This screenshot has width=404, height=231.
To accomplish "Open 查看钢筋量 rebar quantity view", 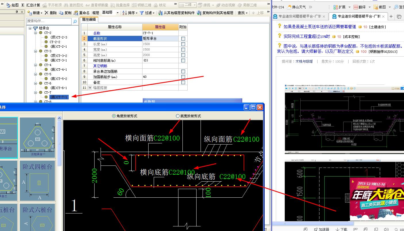I will click(x=97, y=5).
